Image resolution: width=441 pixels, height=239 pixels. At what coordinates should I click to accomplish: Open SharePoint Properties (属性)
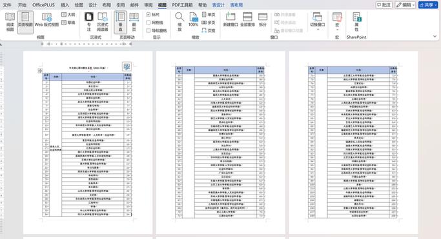(x=356, y=22)
